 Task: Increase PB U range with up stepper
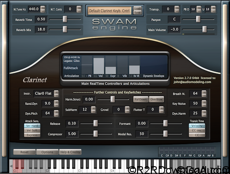pos(213,7)
